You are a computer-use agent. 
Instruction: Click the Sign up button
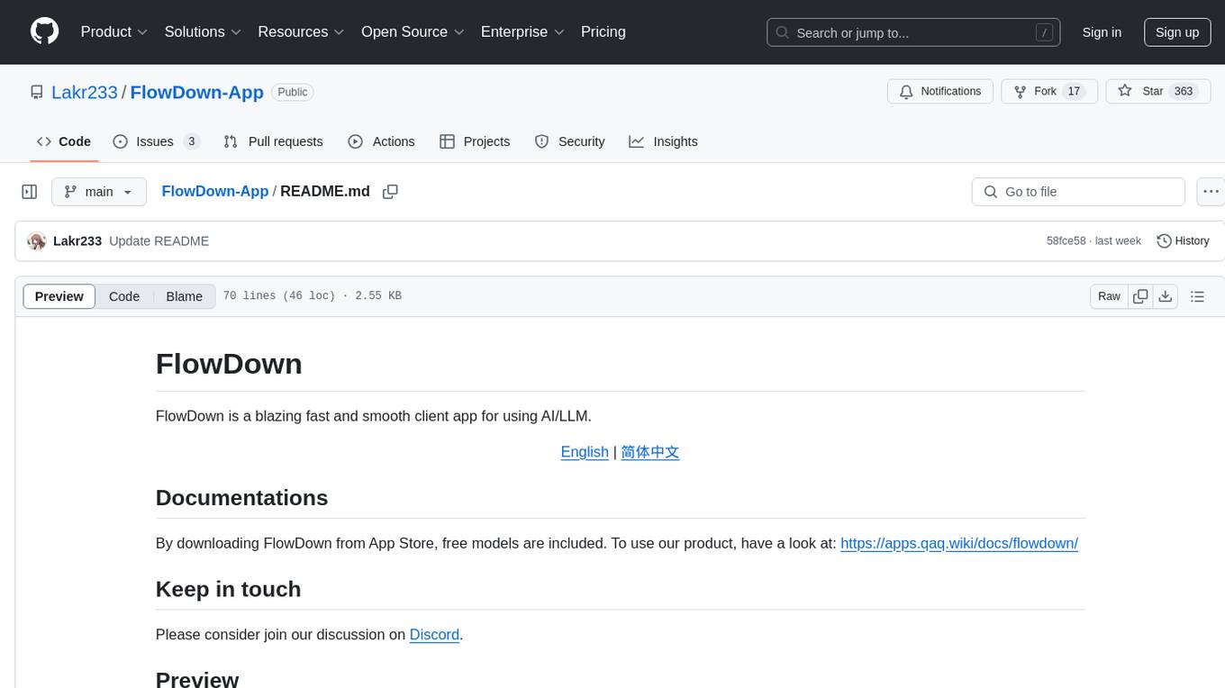[x=1177, y=32]
